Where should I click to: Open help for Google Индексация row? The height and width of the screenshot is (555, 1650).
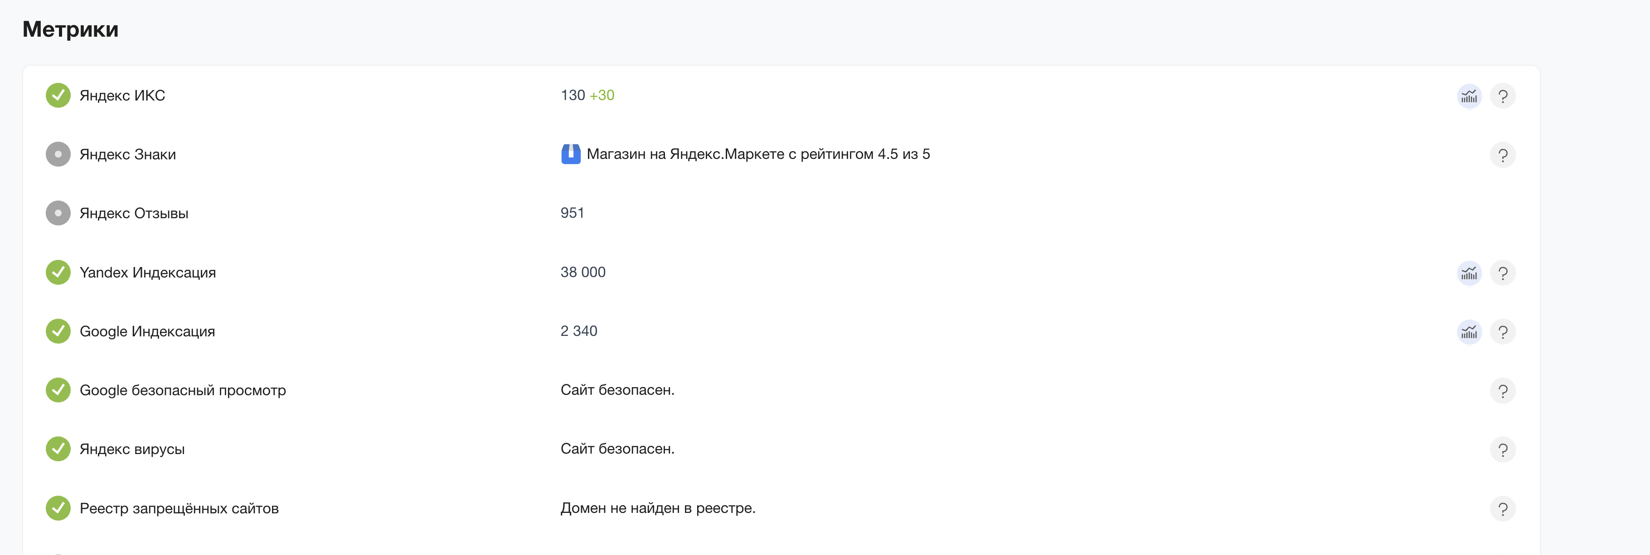coord(1503,332)
